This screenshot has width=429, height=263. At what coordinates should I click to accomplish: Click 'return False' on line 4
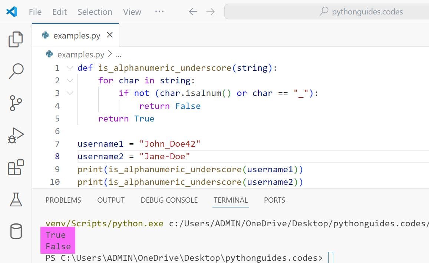coord(170,106)
